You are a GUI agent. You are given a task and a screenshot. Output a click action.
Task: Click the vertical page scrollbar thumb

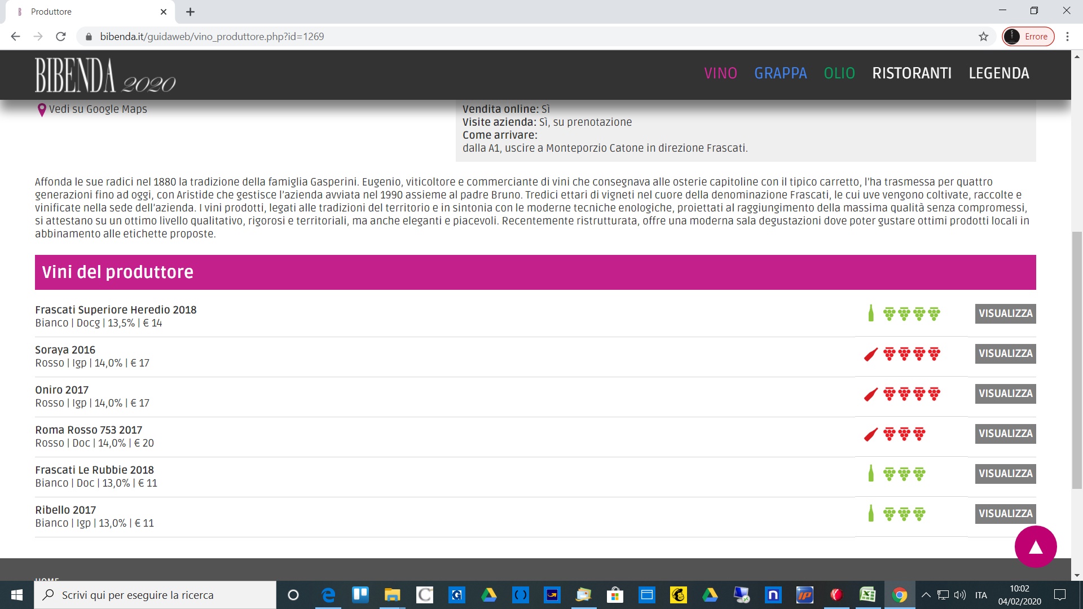tap(1077, 360)
